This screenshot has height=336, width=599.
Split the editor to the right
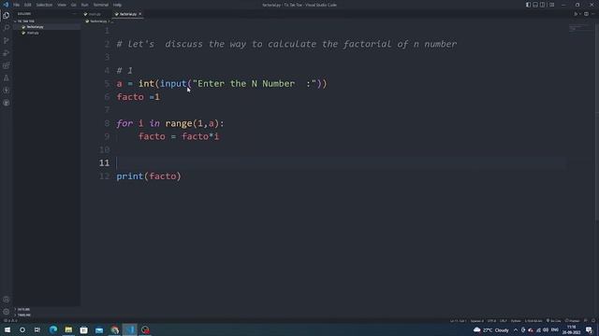tap(587, 14)
